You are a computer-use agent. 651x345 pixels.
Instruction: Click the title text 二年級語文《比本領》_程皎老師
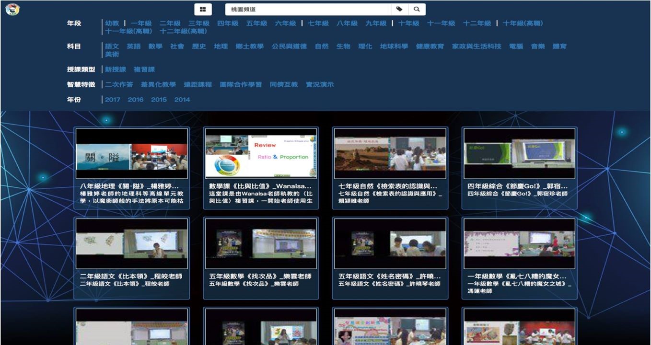click(131, 276)
